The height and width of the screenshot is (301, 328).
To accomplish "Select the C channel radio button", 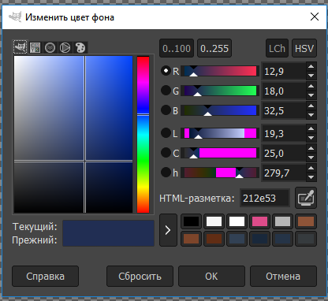I will 166,153.
